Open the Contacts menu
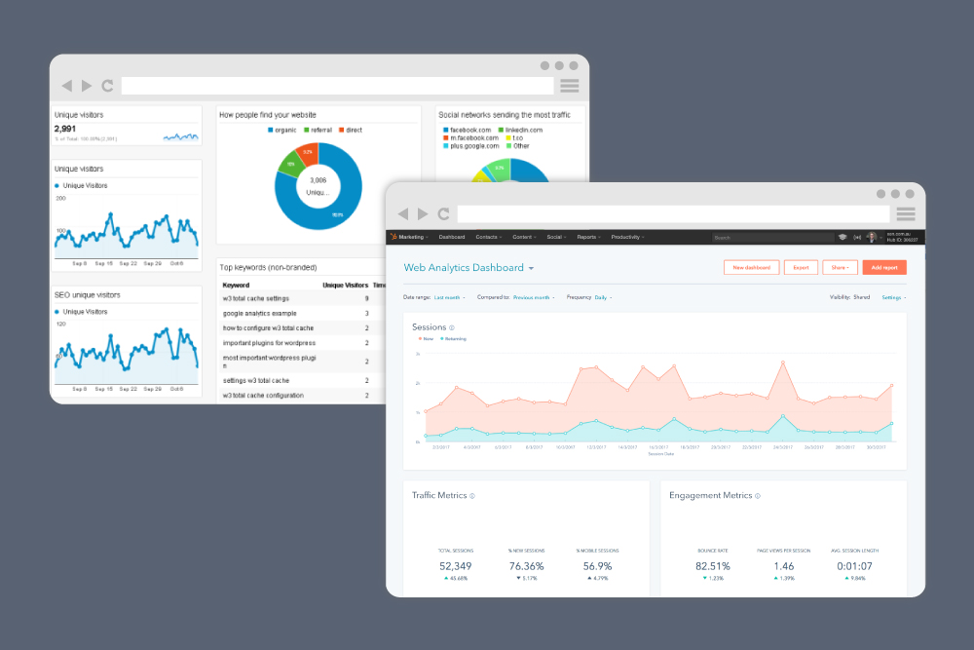 pyautogui.click(x=488, y=237)
